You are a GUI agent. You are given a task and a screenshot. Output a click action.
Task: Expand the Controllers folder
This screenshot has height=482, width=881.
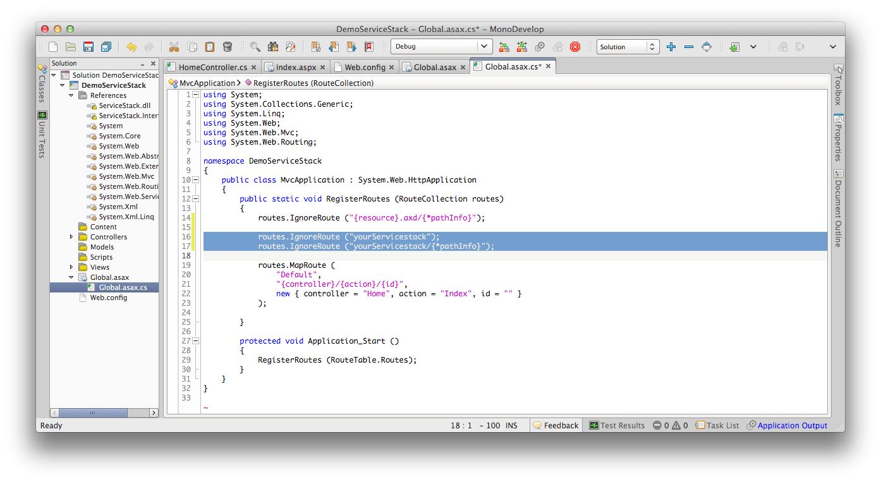(71, 237)
